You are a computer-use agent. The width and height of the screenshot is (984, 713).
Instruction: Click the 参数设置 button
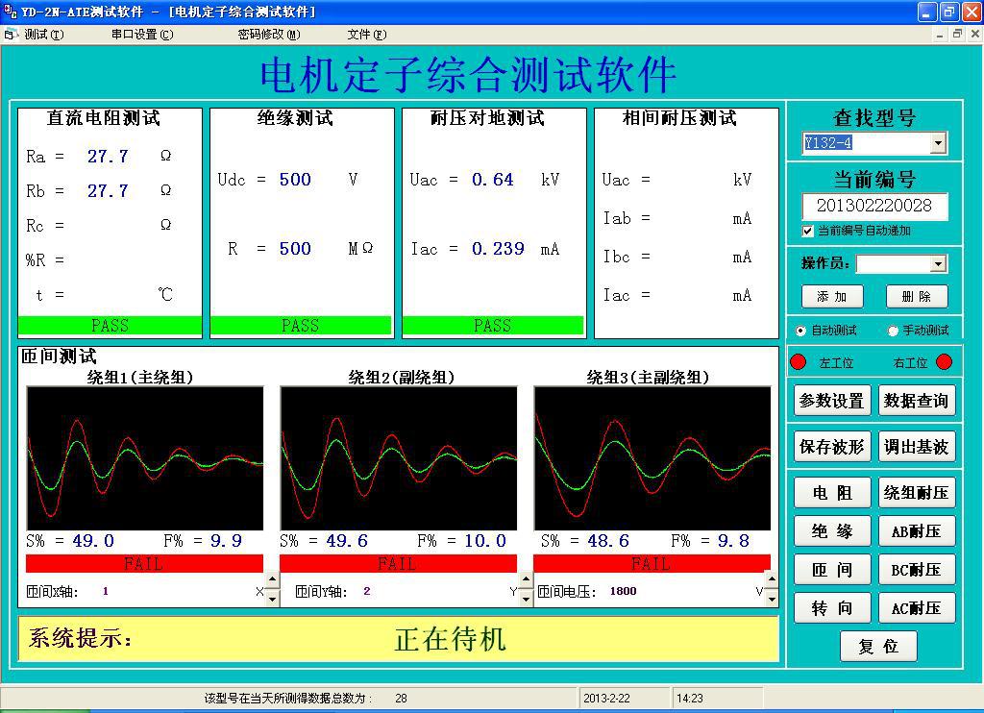click(x=832, y=401)
